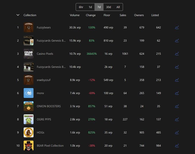Click the 857% change value
Image resolution: width=195 pixels, height=154 pixels.
[x=92, y=106]
